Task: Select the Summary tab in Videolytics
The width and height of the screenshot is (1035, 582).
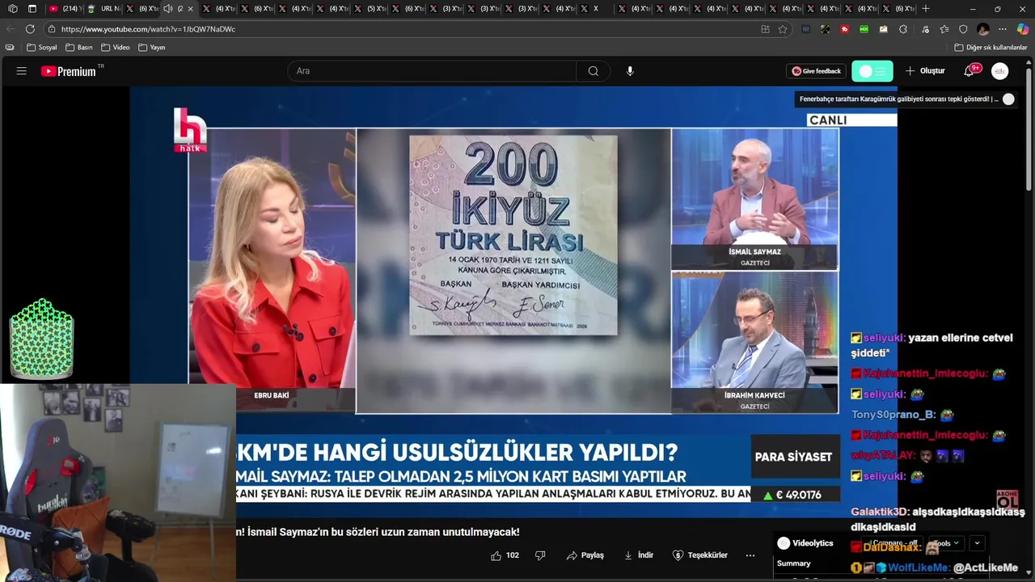Action: 793,563
